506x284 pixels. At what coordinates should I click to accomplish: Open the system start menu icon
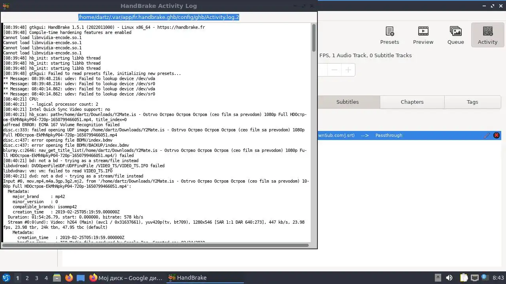[6, 278]
